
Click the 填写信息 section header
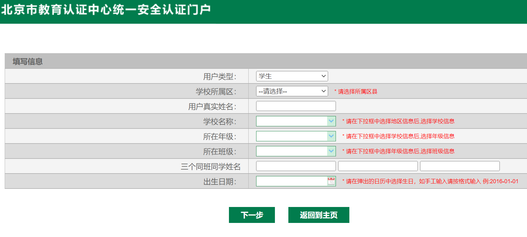pyautogui.click(x=28, y=61)
